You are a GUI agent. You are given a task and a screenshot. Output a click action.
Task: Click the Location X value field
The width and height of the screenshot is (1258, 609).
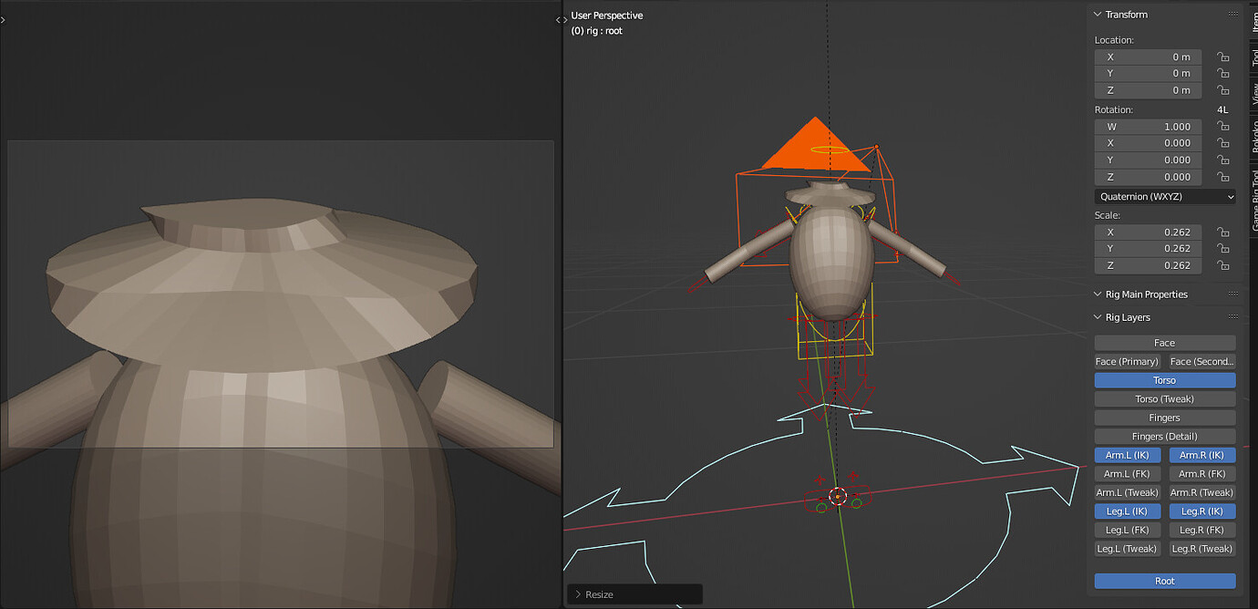tap(1149, 57)
